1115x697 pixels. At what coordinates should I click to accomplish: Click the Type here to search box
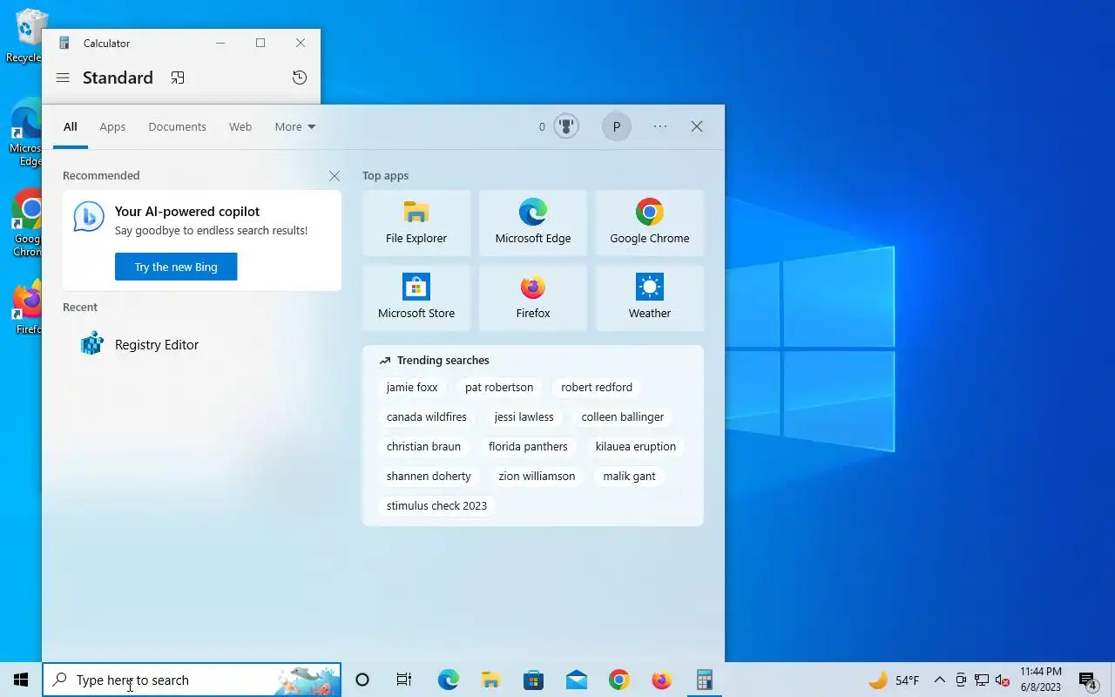(x=192, y=680)
